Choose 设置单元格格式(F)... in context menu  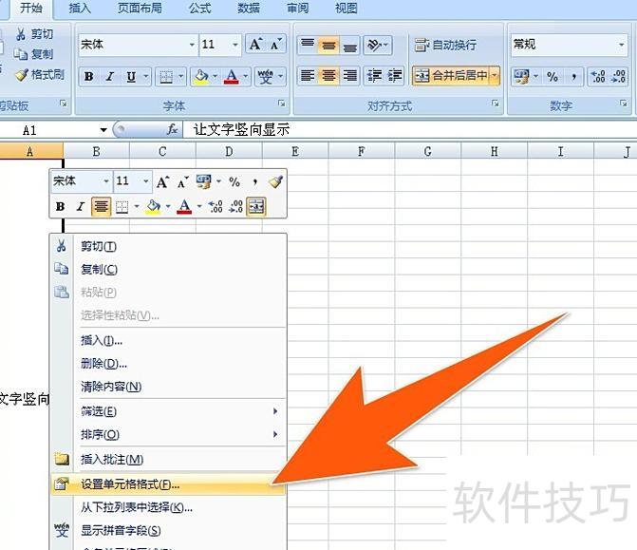point(169,484)
